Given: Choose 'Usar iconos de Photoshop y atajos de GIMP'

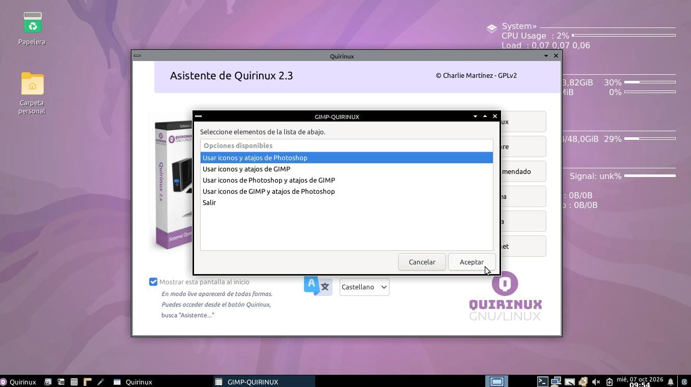Looking at the screenshot, I should [x=346, y=180].
